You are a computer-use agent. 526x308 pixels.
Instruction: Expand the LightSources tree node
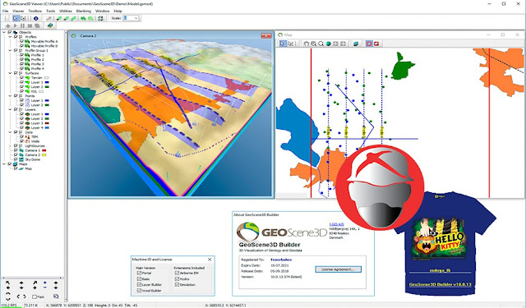pyautogui.click(x=10, y=146)
